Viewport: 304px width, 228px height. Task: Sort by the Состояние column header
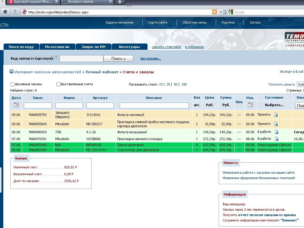click(x=274, y=97)
